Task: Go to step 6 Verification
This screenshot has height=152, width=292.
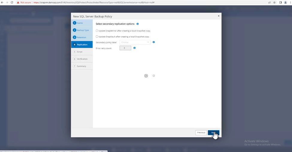Action: coord(82,59)
